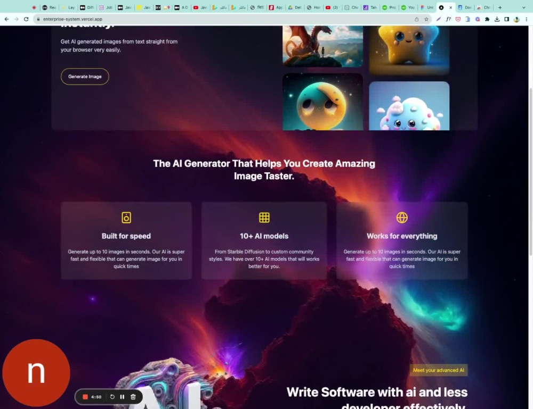
Task: Go back to the previous page
Action: pyautogui.click(x=7, y=19)
